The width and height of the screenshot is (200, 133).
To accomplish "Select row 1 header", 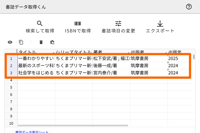I will click(x=11, y=58).
